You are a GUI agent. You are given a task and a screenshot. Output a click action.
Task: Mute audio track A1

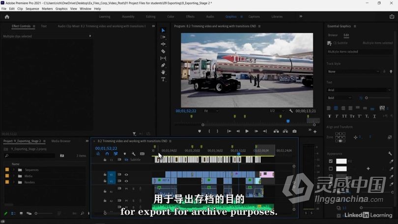pyautogui.click(x=126, y=189)
